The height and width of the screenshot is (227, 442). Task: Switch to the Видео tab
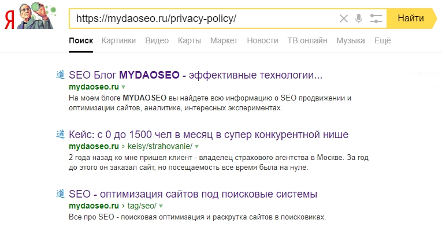pyautogui.click(x=157, y=40)
